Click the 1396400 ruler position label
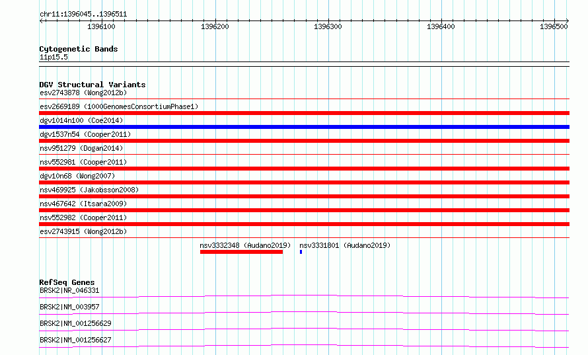The image size is (588, 355). 441,26
